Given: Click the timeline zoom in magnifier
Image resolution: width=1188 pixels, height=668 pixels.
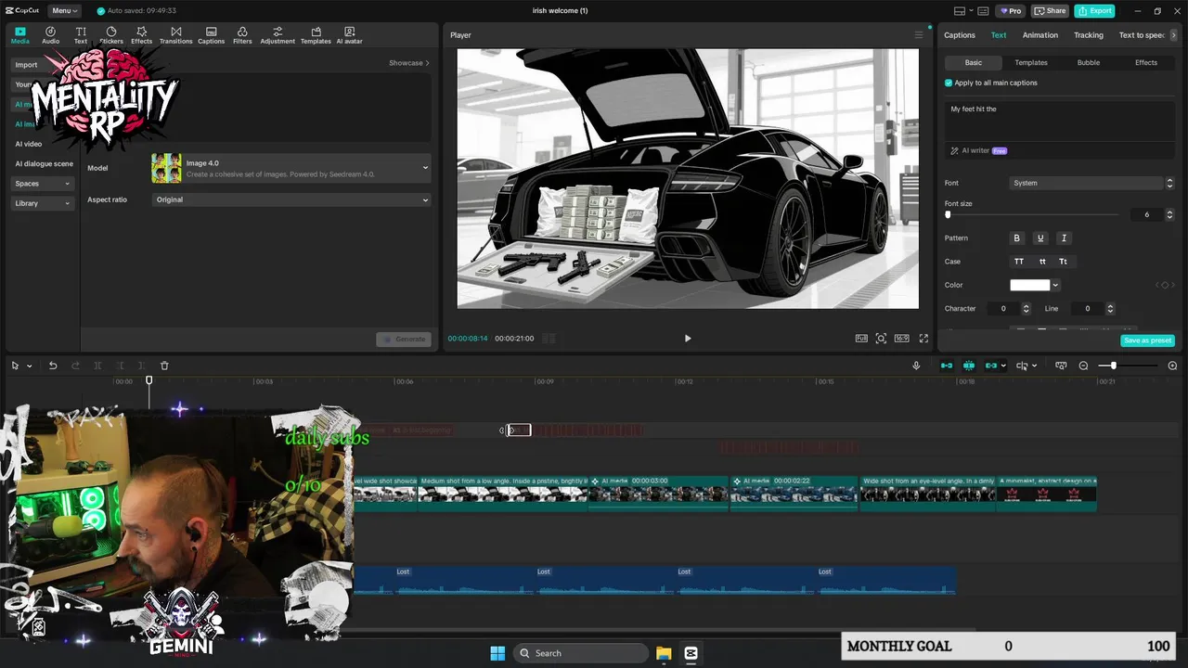Looking at the screenshot, I should click(x=1172, y=366).
